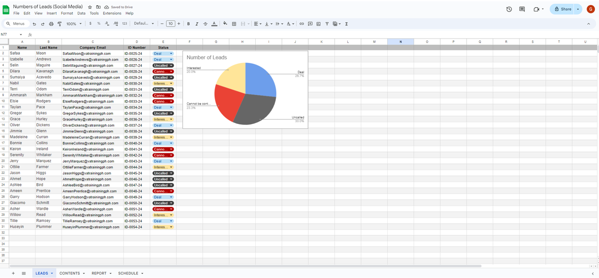599x278 pixels.
Task: Click the Status column header cell
Action: (x=163, y=48)
